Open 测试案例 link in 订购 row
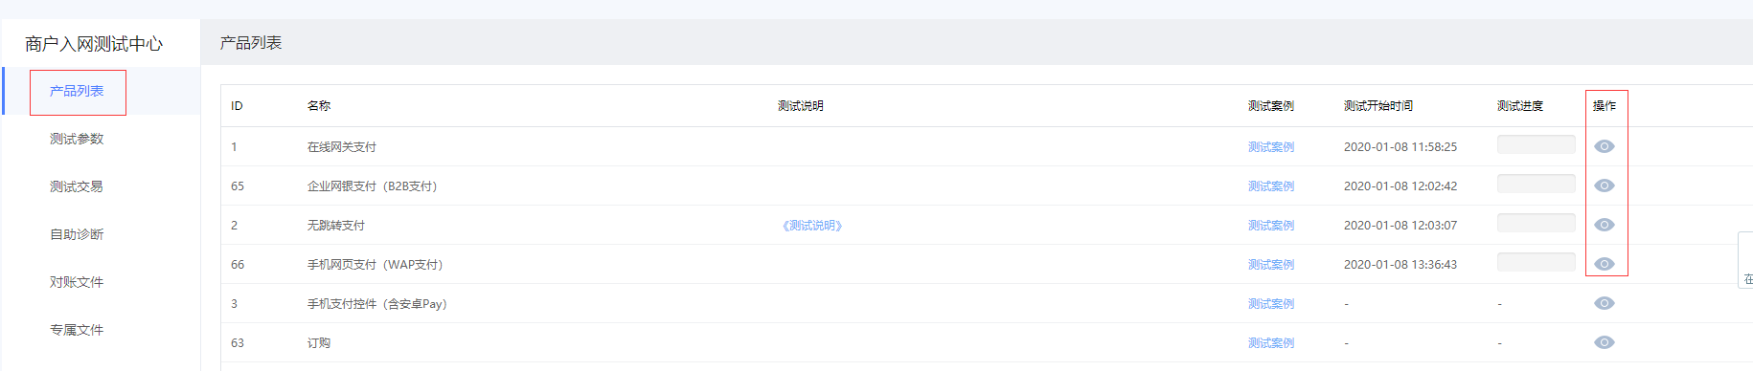 click(1270, 343)
